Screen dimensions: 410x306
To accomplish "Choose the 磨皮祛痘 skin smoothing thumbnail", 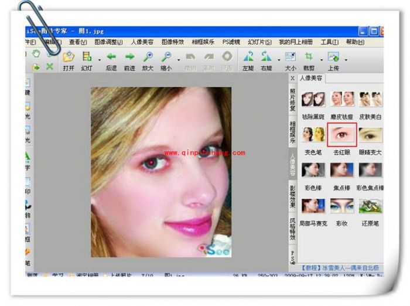I will (342, 99).
